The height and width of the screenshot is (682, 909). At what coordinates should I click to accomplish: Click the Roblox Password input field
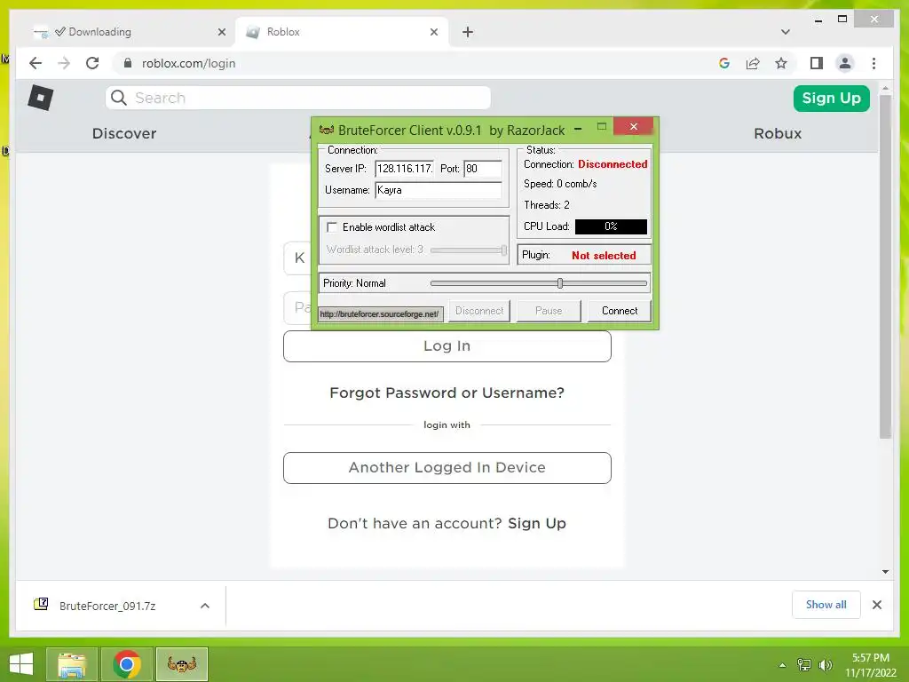[297, 307]
